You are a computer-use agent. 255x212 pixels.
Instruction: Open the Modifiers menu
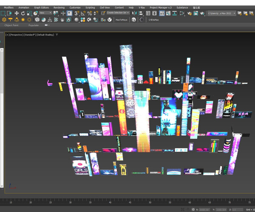tap(9, 8)
